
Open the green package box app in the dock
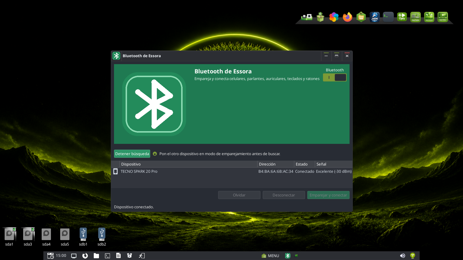click(x=320, y=17)
